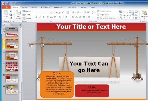The image size is (148, 101).
Task: Open the font size dropdown
Action: (56, 13)
